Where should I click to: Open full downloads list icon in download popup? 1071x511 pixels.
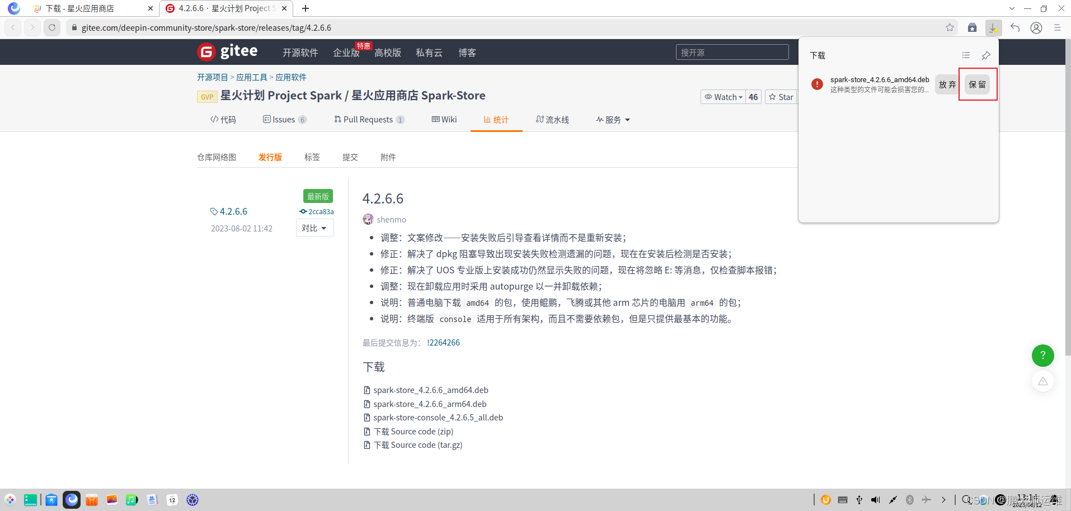click(x=966, y=55)
